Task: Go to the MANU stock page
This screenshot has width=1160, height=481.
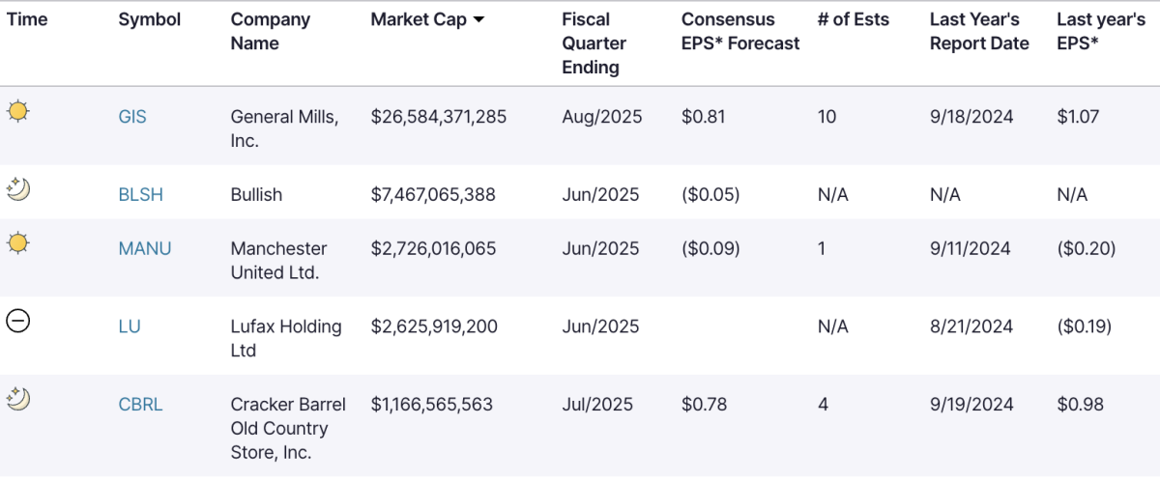Action: (x=144, y=248)
